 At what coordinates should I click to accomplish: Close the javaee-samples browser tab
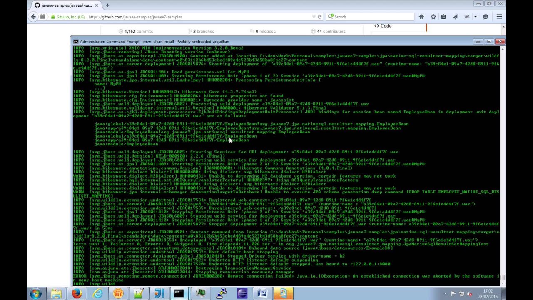[x=97, y=5]
